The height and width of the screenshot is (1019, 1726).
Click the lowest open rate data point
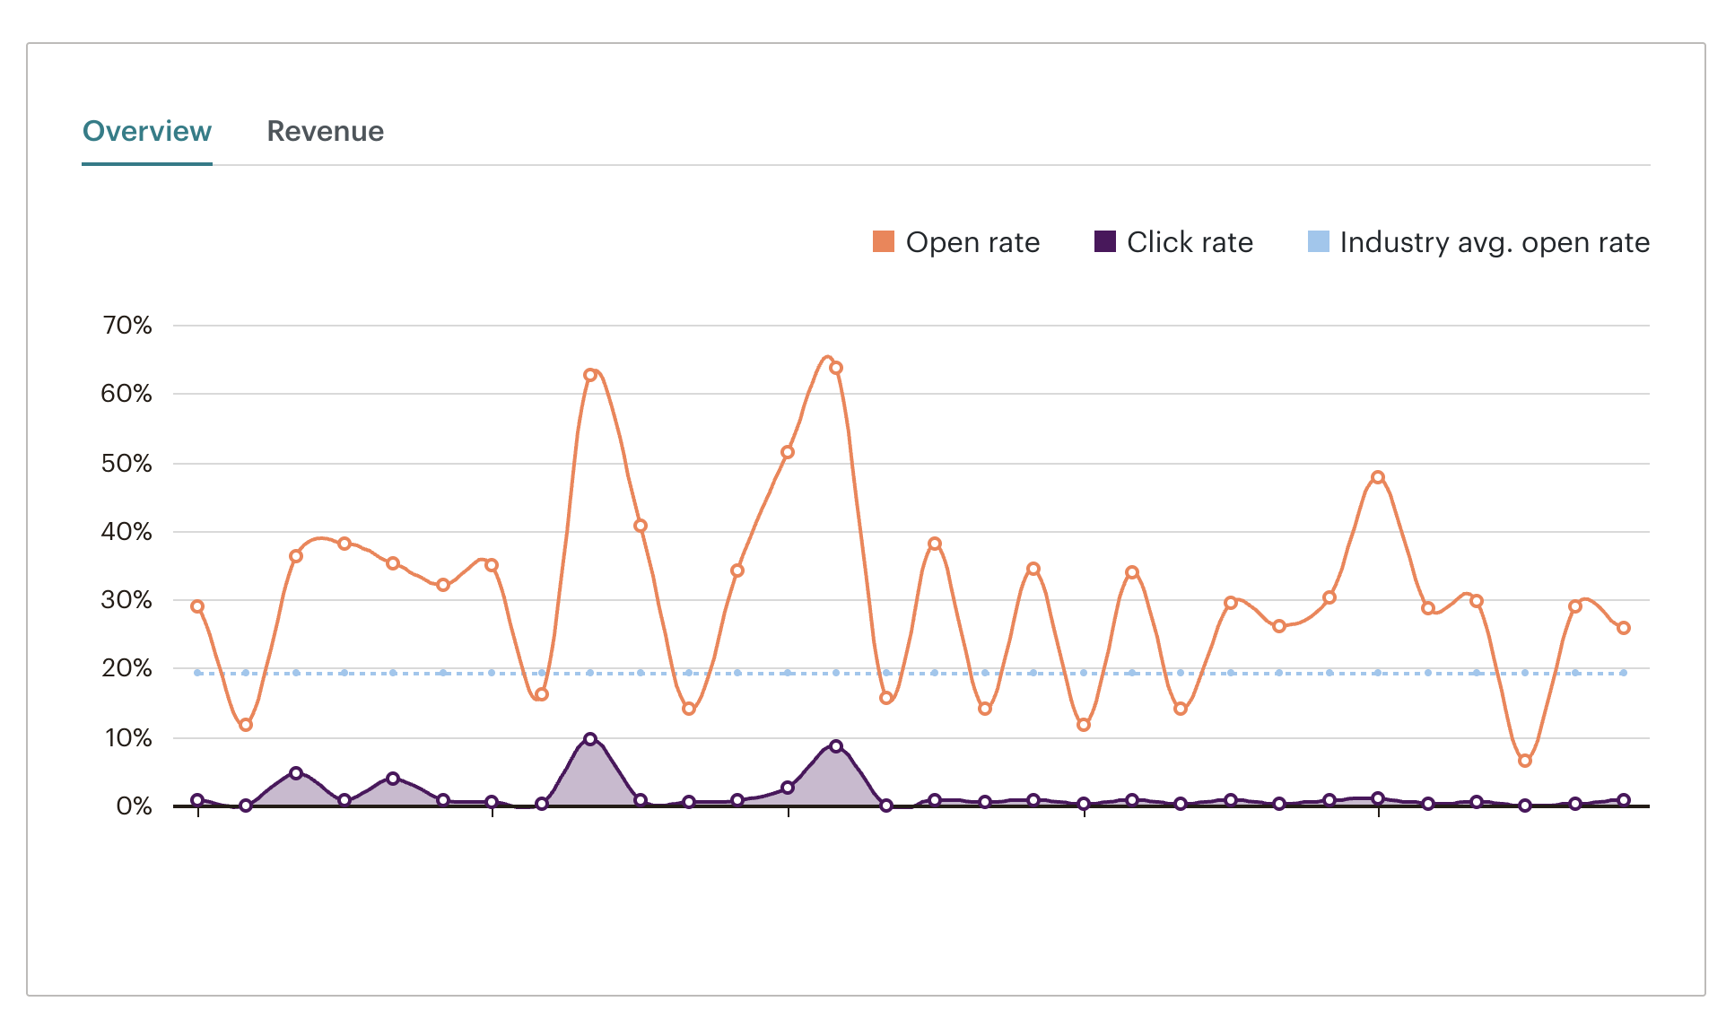pyautogui.click(x=1525, y=761)
